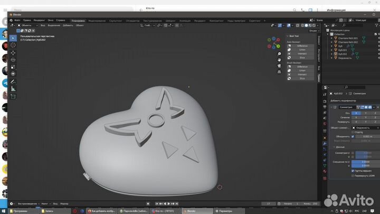The height and width of the screenshot is (214, 380).
Task: Toggle the camera view icon
Action: pos(279,66)
